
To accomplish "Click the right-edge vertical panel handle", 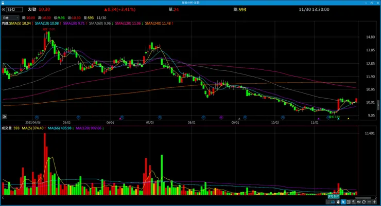I will (378, 105).
